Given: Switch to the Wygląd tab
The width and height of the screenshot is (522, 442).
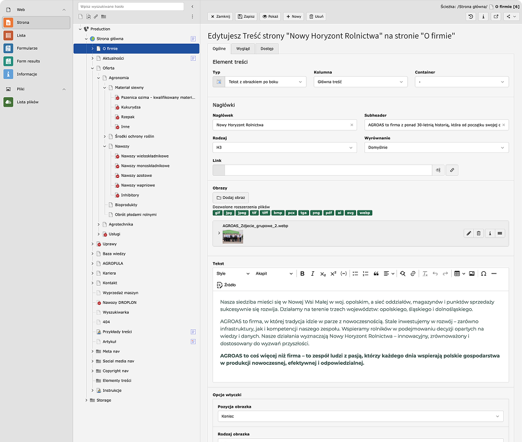Looking at the screenshot, I should coord(243,49).
